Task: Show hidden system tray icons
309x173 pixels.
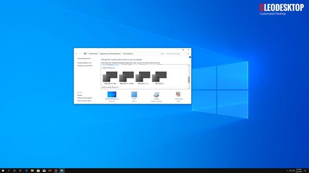Action: coord(287,171)
